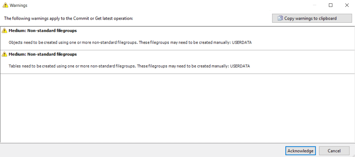355x157 pixels.
Task: Click 'The following warnings apply' header text
Action: [x=69, y=18]
